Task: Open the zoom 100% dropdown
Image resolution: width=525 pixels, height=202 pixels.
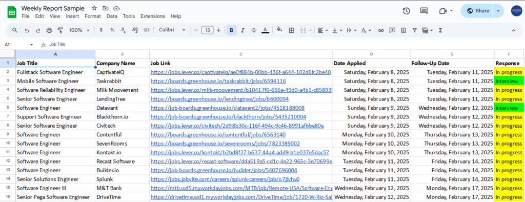Action: pyautogui.click(x=79, y=30)
